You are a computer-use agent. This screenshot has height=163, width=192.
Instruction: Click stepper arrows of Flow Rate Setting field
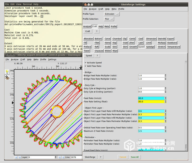point(165,101)
